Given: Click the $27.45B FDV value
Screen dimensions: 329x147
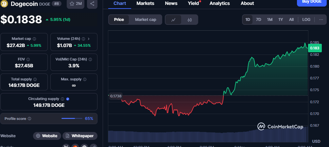Looking at the screenshot, I should [x=24, y=66].
